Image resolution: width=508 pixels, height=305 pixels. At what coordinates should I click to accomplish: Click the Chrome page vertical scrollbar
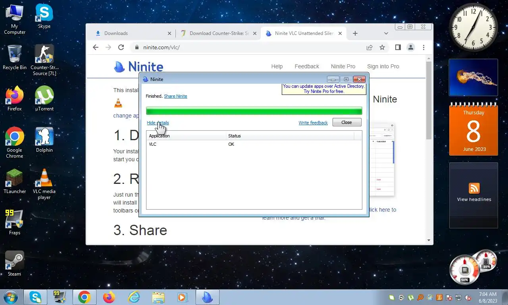click(429, 100)
